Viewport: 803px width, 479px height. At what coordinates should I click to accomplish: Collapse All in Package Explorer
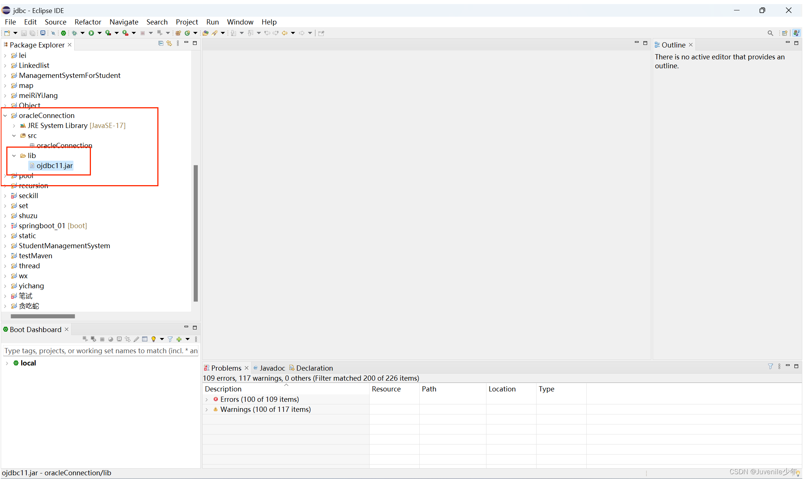click(161, 43)
